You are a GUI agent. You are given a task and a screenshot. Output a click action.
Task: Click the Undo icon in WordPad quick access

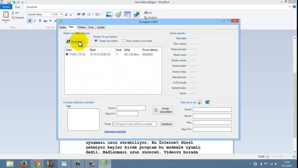click(x=14, y=2)
